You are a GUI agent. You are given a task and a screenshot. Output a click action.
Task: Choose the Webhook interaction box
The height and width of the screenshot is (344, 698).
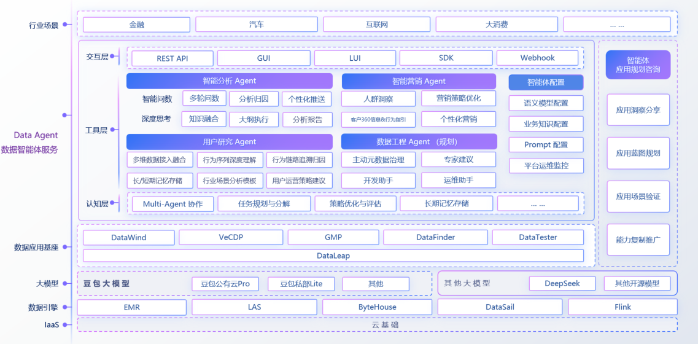(537, 58)
